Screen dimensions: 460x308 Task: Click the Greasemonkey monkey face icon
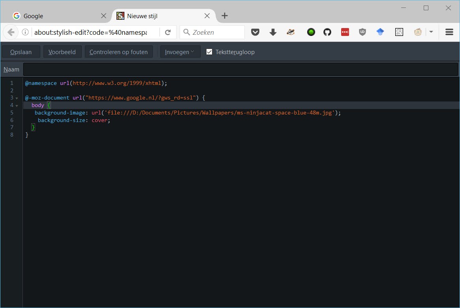(x=418, y=32)
